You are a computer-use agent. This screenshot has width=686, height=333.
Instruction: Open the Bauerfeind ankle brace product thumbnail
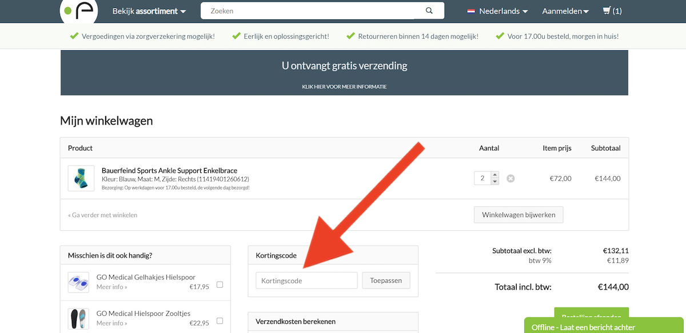pos(81,178)
